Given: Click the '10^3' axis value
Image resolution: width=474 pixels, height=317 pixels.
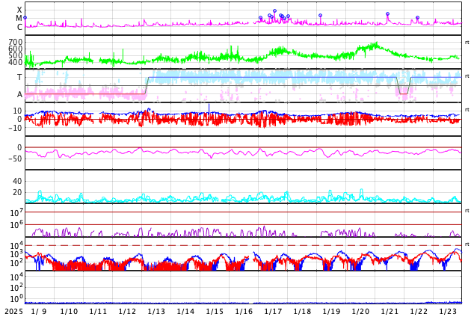Looking at the screenshot, I should tap(16, 254).
